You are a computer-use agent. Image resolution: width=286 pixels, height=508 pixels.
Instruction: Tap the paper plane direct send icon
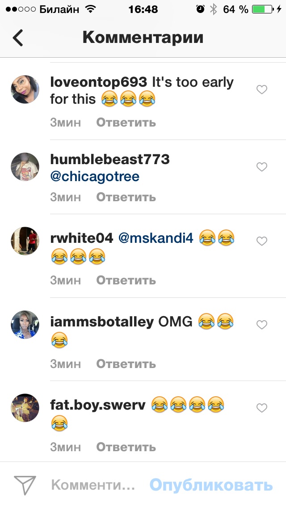[x=25, y=485]
